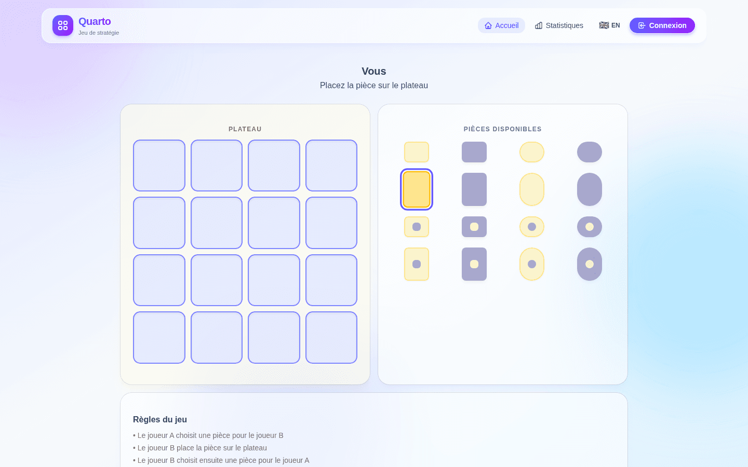Viewport: 748px width, 467px height.
Task: Click the Quarto logo icon
Action: pyautogui.click(x=63, y=25)
